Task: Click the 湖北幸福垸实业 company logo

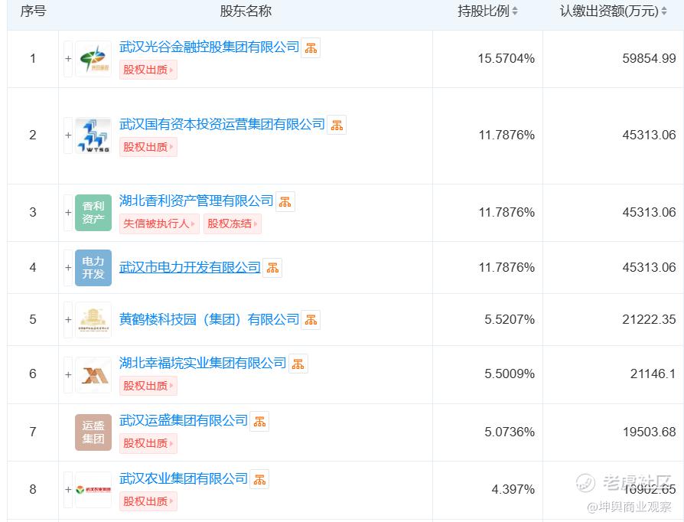Action: pos(93,374)
